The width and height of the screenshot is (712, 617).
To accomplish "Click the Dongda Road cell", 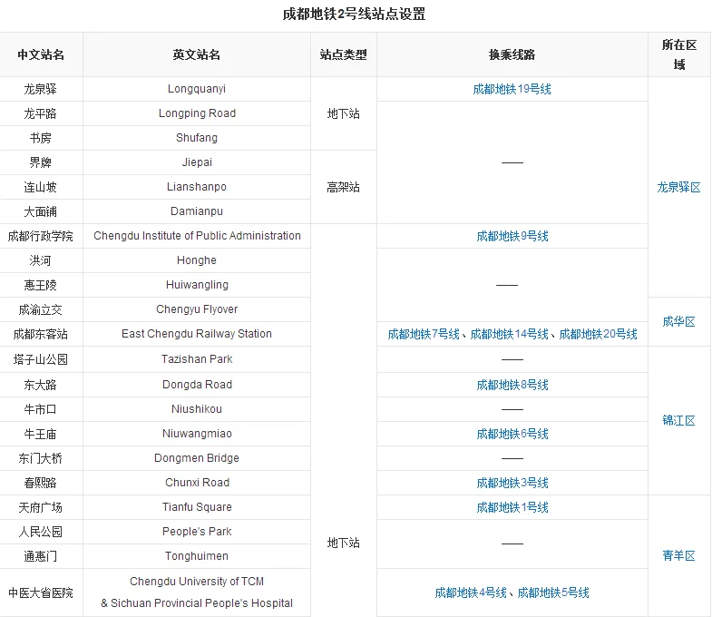I will click(197, 386).
